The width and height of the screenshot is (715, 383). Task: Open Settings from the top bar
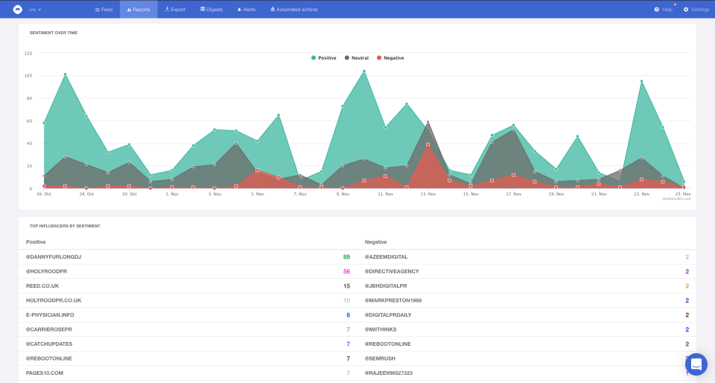tap(696, 10)
